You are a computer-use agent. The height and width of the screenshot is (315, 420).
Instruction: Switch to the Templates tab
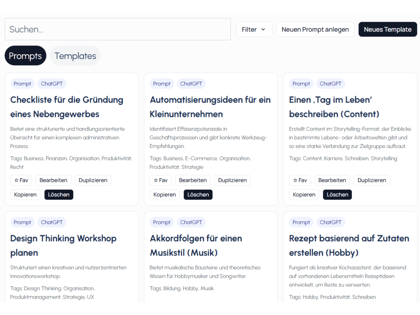click(75, 56)
